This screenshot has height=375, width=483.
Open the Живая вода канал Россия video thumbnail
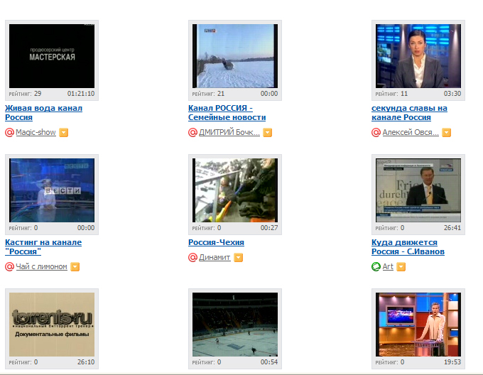(x=52, y=56)
